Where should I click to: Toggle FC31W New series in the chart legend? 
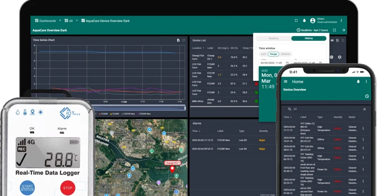pyautogui.click(x=128, y=114)
